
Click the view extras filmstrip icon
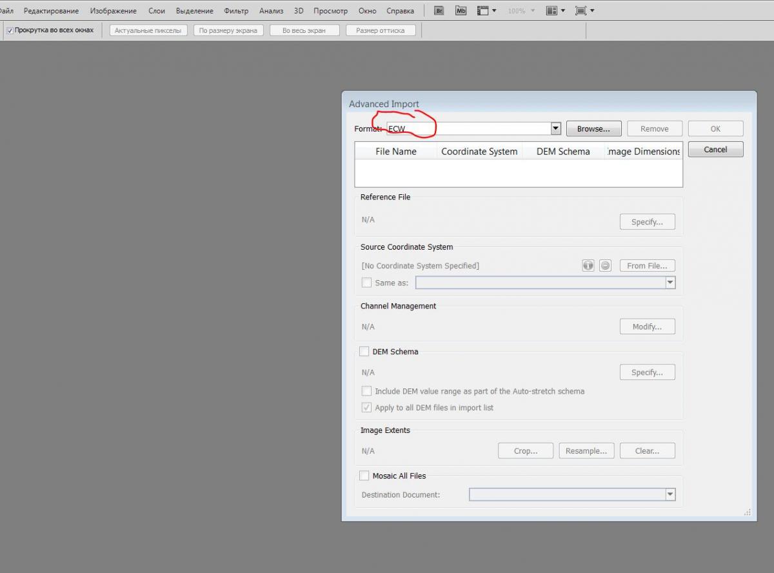coord(483,11)
